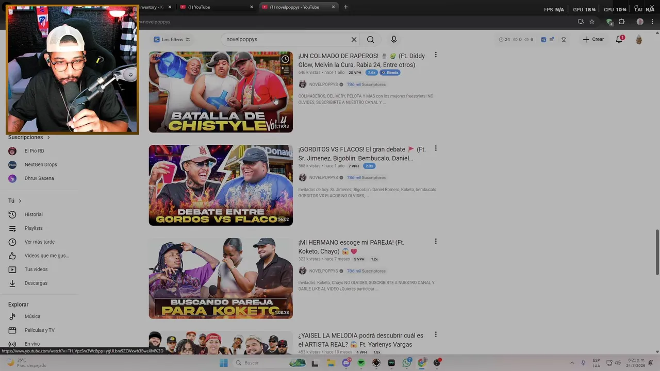The width and height of the screenshot is (660, 371).
Task: Add Batalla de Chistyle to Watch later
Action: [x=285, y=59]
